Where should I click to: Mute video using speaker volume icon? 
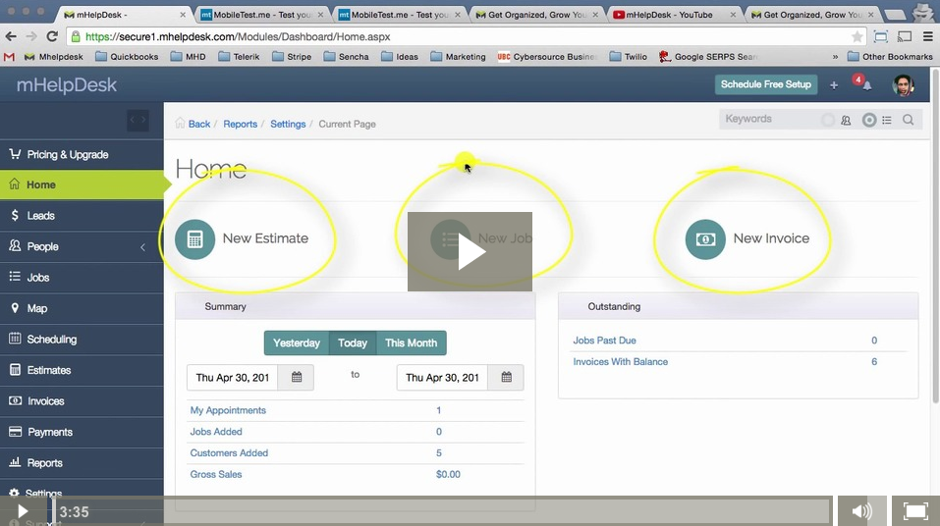pyautogui.click(x=862, y=511)
